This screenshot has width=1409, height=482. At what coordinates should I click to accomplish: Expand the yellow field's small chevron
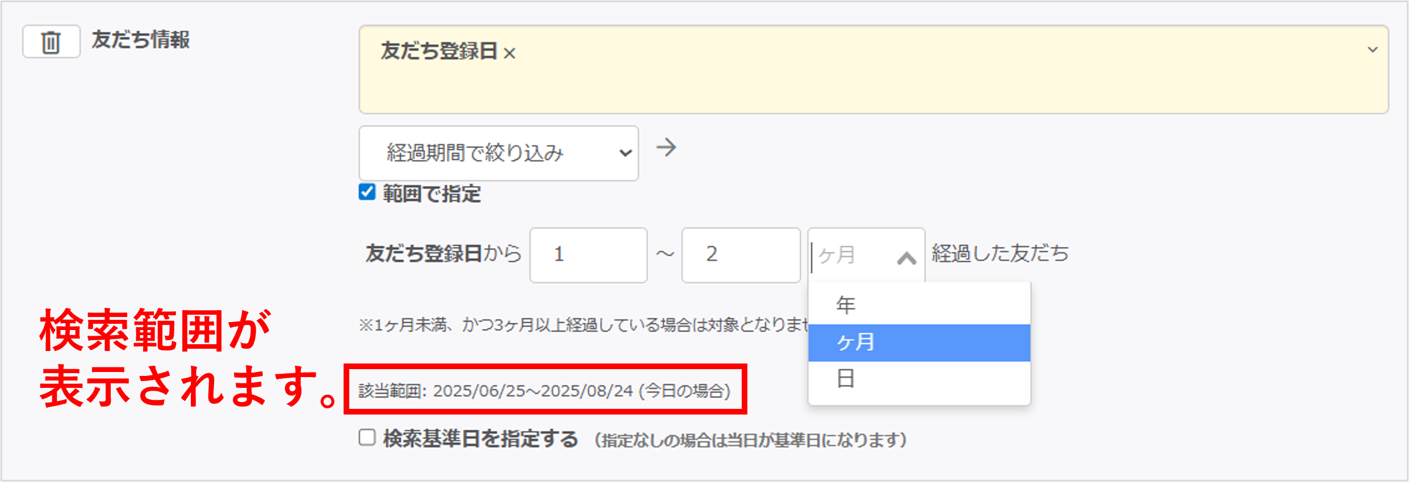click(x=1372, y=50)
